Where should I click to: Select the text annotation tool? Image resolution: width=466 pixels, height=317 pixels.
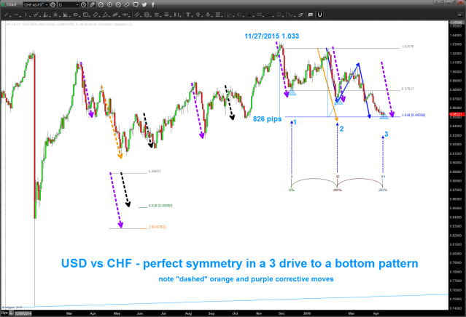187,15
